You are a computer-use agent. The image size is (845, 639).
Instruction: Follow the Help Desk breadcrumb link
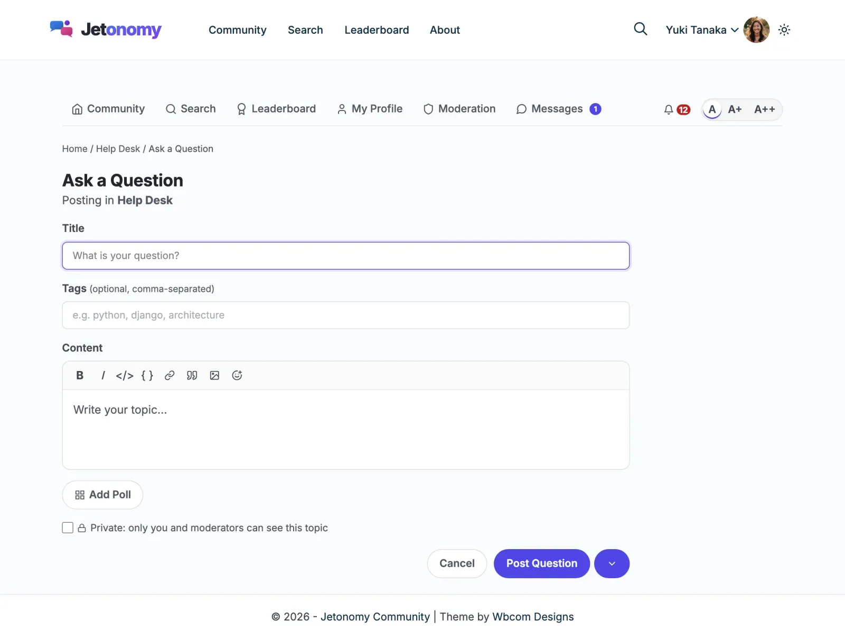(118, 149)
